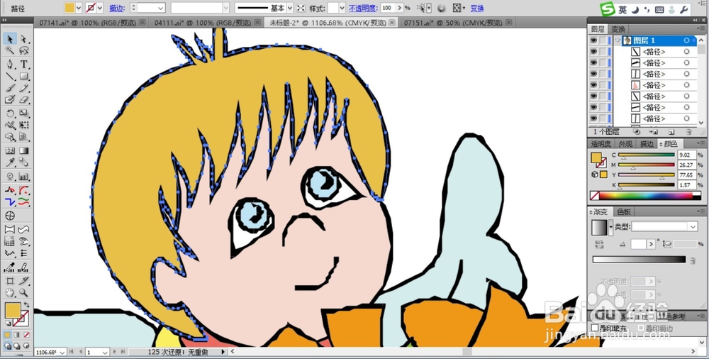Screen dimensions: 709x359
Task: Close the 未标题-2 document tab
Action: pos(391,22)
